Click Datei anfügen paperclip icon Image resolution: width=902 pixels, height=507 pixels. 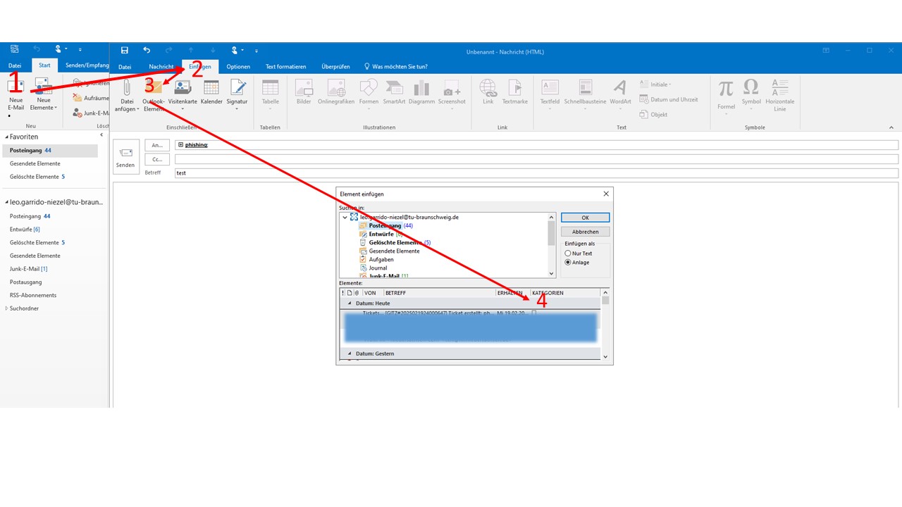(127, 87)
